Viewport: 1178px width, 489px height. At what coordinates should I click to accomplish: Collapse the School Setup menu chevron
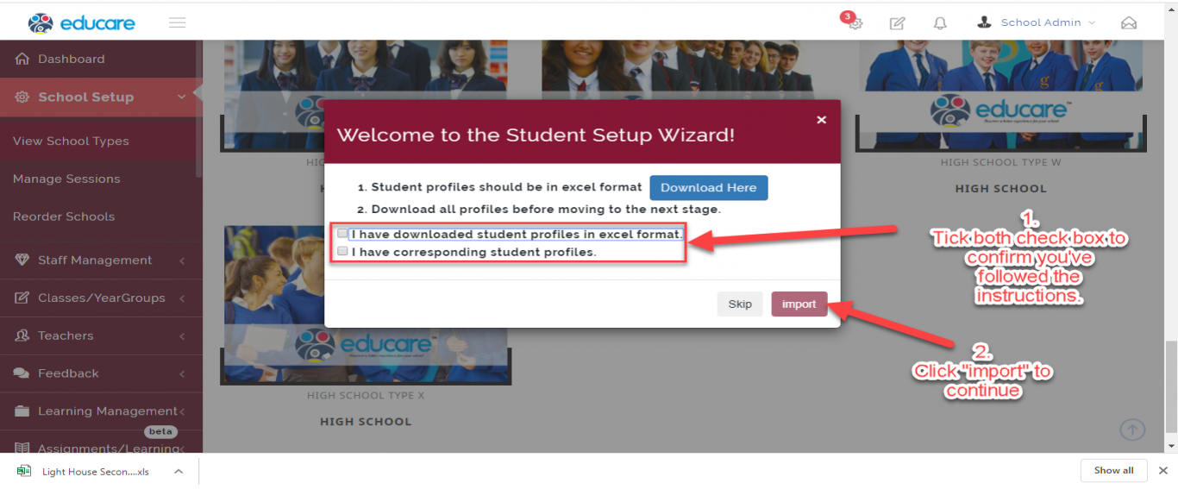[181, 97]
